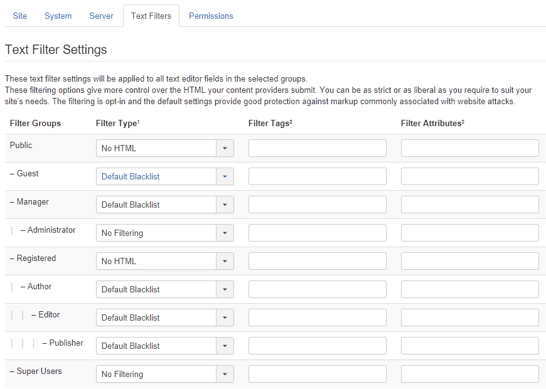Click the Manager Filter Tags input

(318, 205)
